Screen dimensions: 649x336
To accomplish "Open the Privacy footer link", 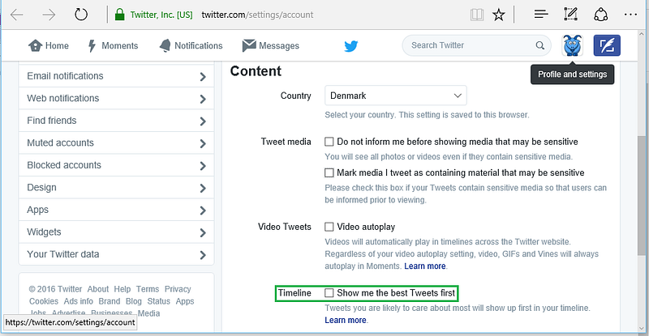I will point(178,289).
